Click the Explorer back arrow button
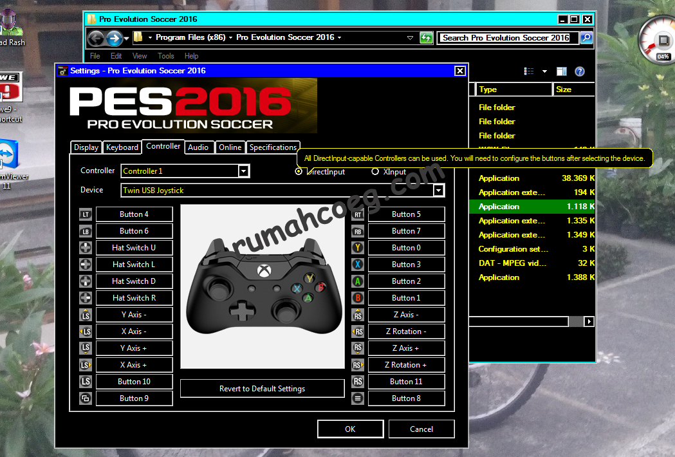 [x=96, y=39]
